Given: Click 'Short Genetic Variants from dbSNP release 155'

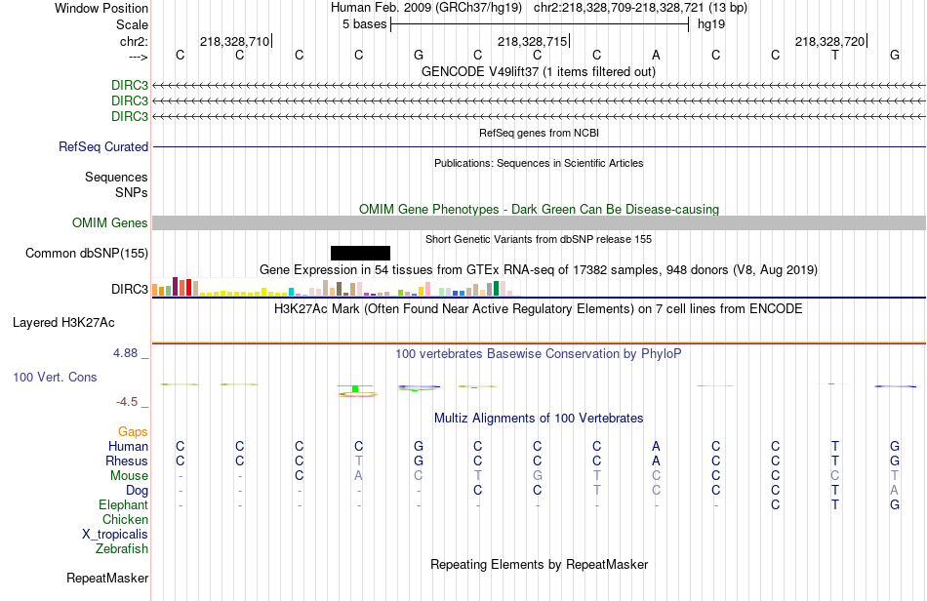Looking at the screenshot, I should tap(539, 239).
